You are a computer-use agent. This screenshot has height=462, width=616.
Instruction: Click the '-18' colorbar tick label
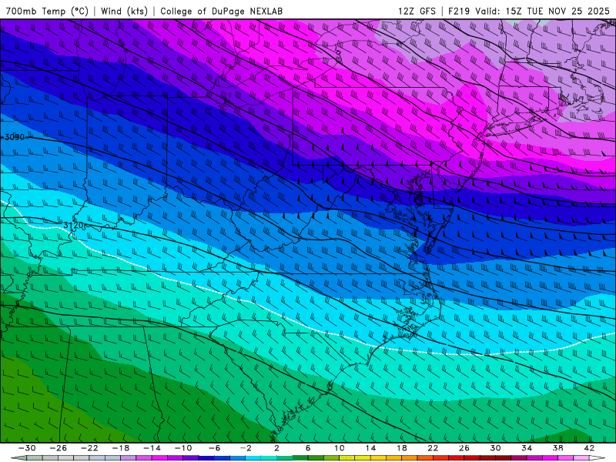[121, 448]
